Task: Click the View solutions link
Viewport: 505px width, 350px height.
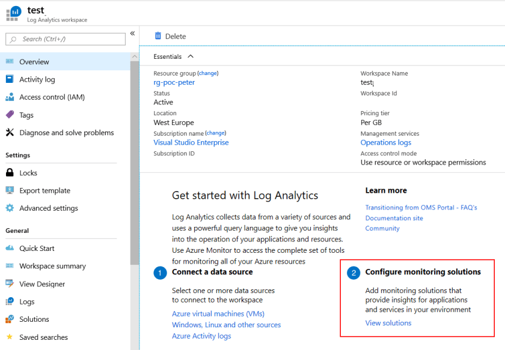Action: click(388, 323)
